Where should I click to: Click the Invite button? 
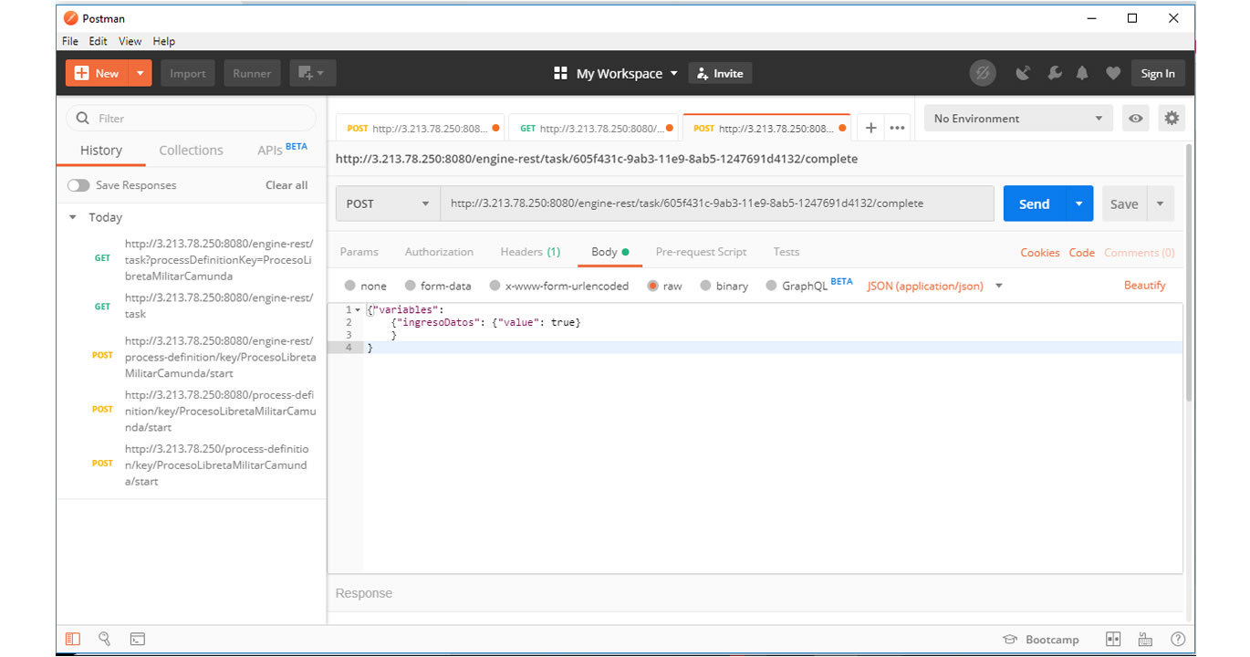pos(720,73)
